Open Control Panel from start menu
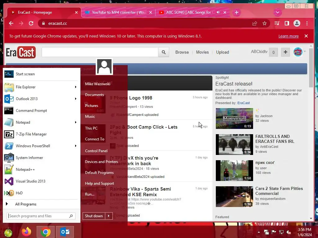318x238 pixels. [96, 151]
